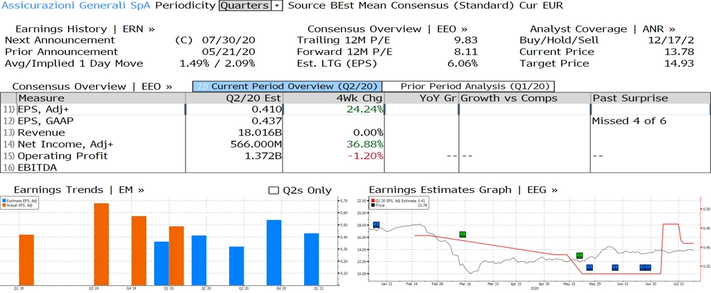Select the blue Q2 20 estimate EPS bar
711x293 pixels.
[199, 260]
